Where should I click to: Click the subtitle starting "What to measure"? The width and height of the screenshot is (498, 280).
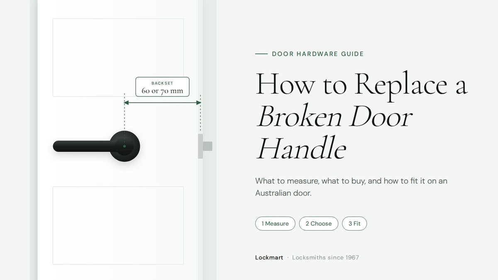(x=351, y=187)
